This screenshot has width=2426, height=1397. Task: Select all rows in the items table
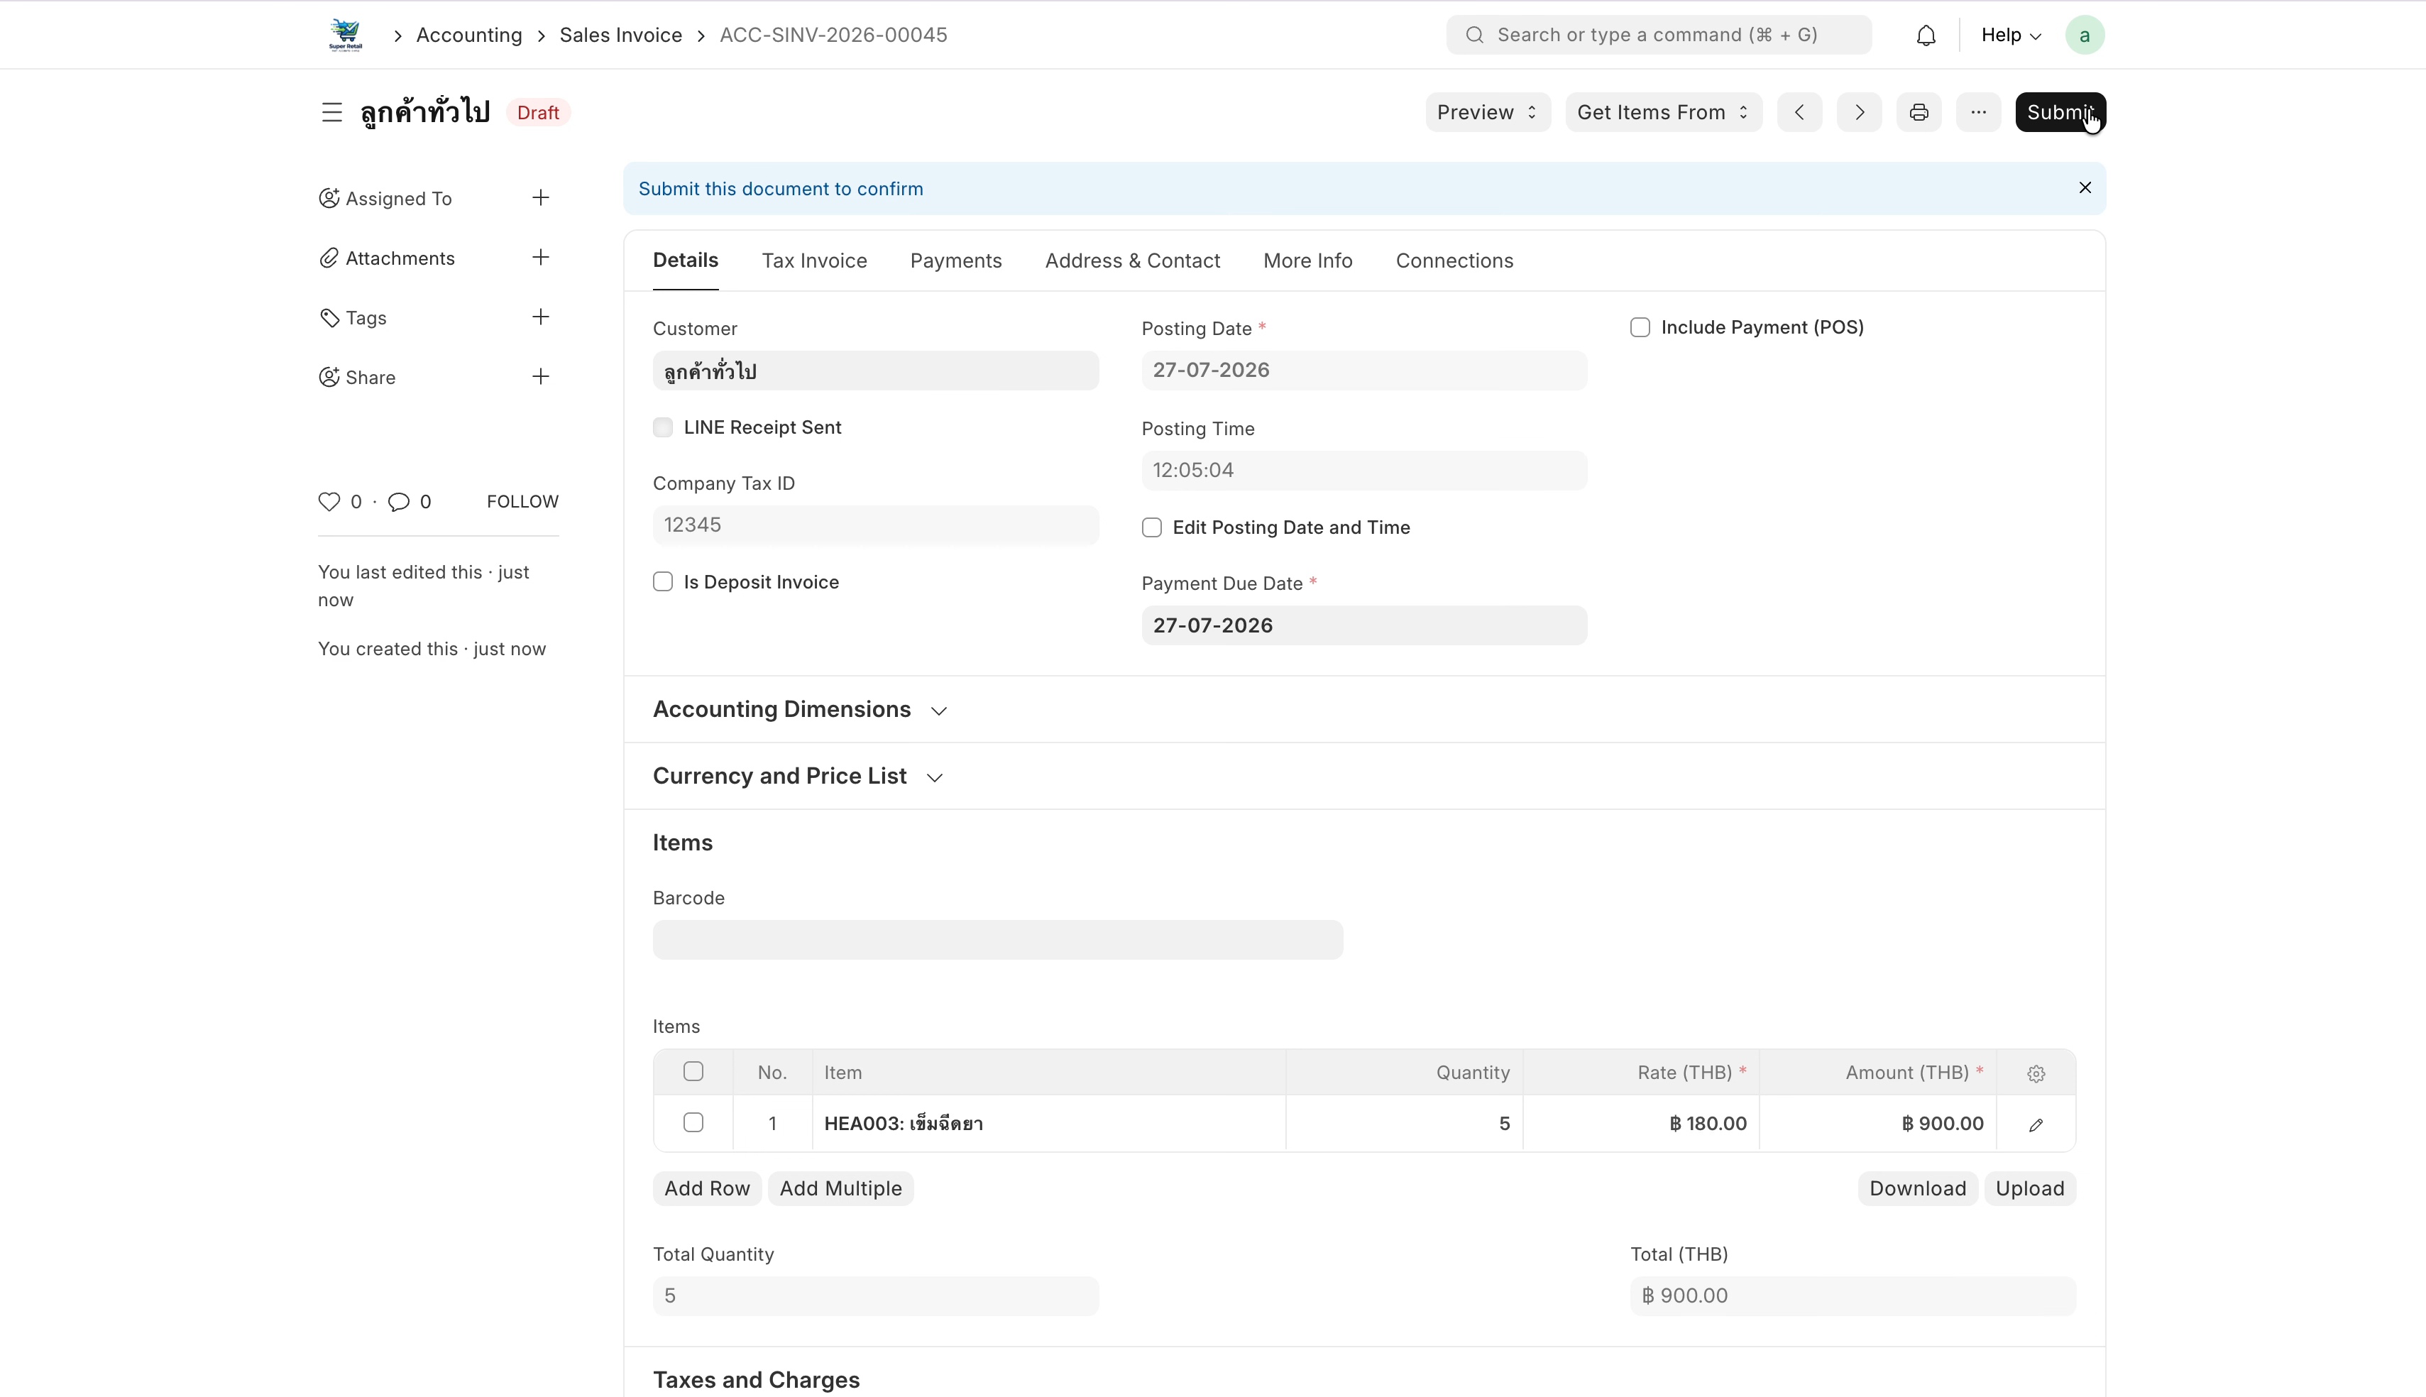[693, 1072]
